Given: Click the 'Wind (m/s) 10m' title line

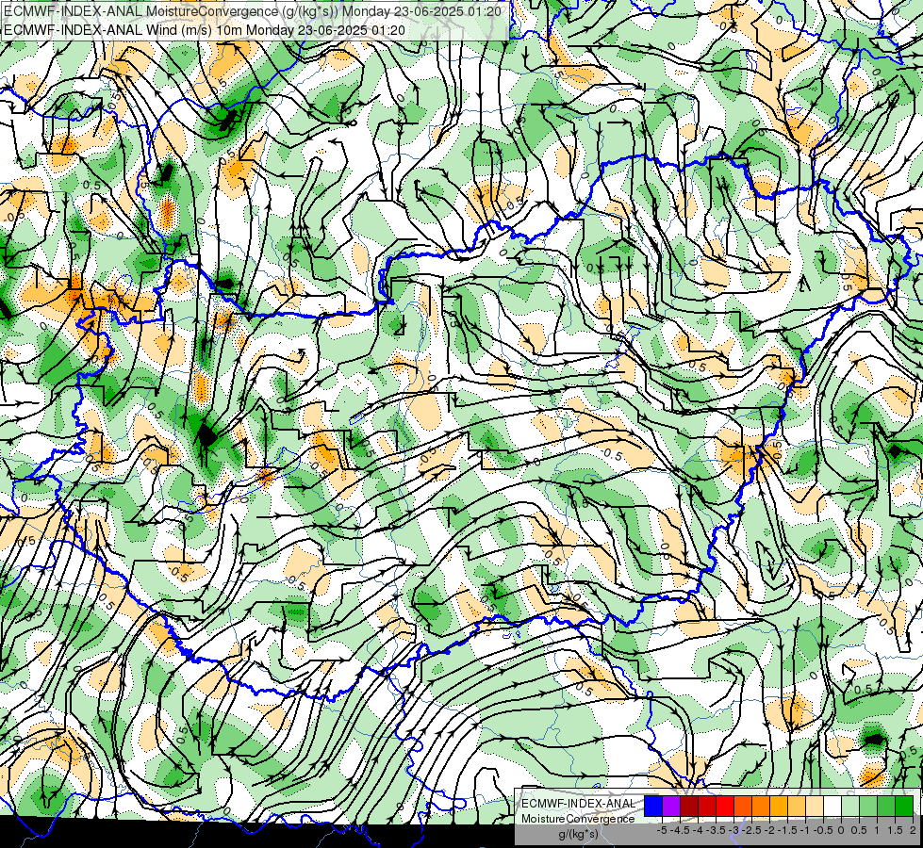Looking at the screenshot, I should (x=205, y=29).
